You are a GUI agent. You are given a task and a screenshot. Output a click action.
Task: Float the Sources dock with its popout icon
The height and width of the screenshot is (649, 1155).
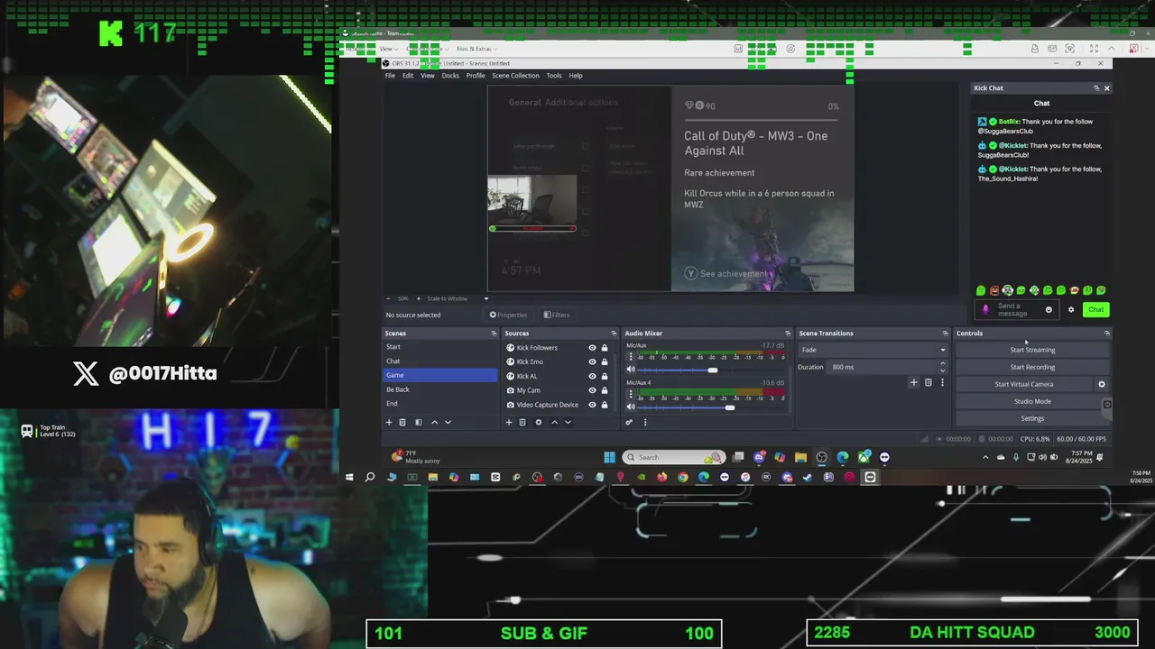point(614,334)
